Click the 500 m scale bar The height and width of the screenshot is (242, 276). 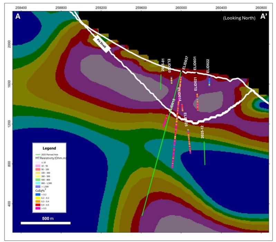(x=46, y=223)
